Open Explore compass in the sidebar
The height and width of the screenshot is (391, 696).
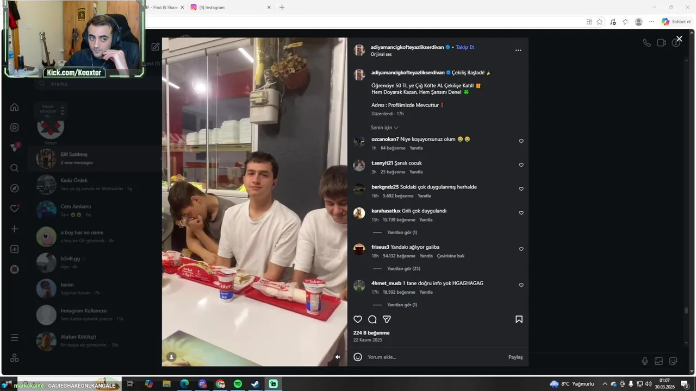point(15,188)
